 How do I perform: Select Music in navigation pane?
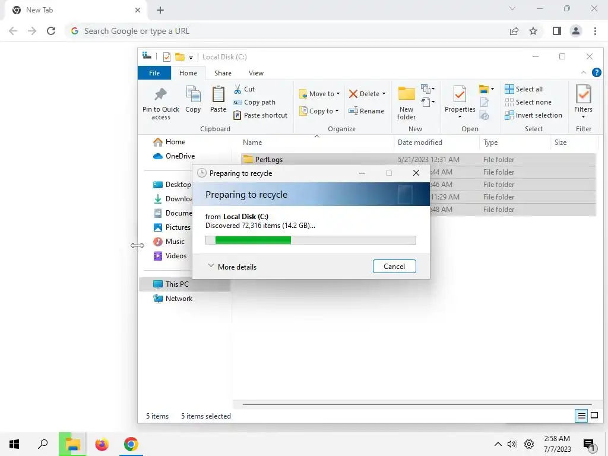169,242
